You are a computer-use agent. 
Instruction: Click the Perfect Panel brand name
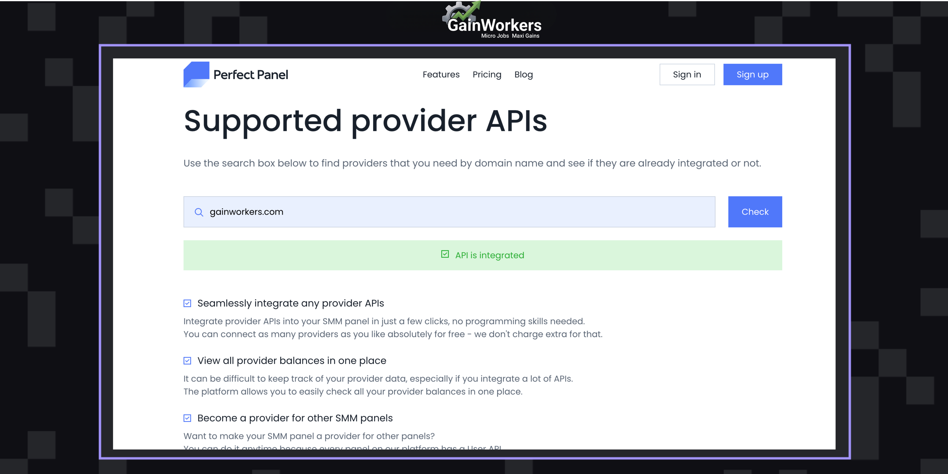(x=251, y=75)
